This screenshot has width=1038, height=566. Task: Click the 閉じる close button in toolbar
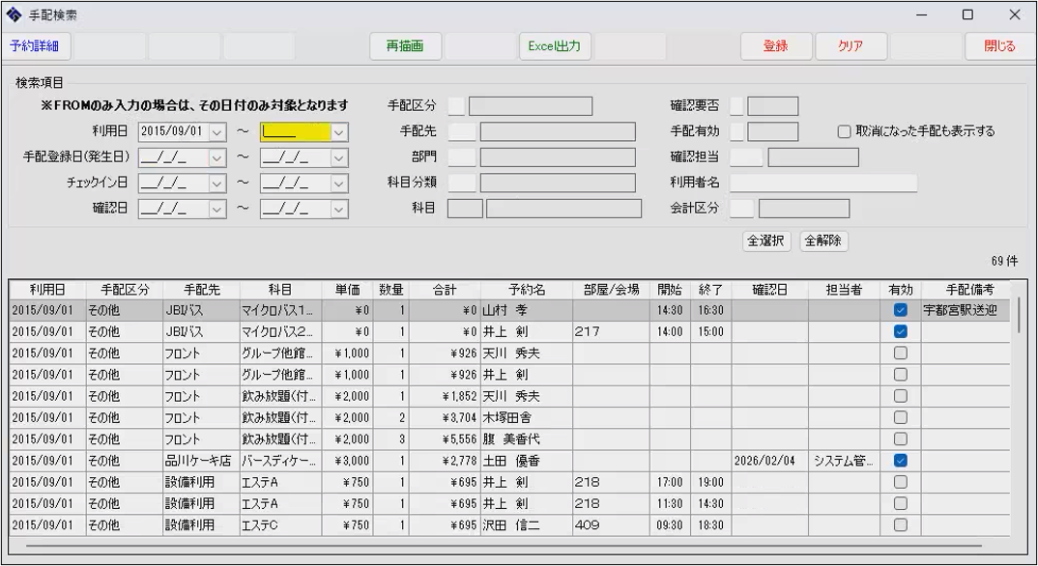pyautogui.click(x=999, y=46)
